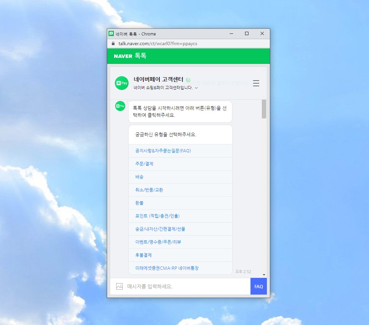Open 포인트 (적립/충전/인출) category
The image size is (369, 325).
pos(180,216)
